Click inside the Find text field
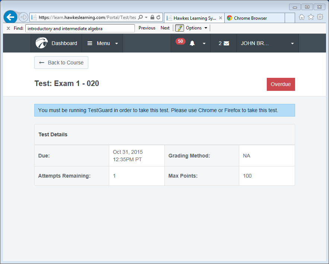329x264 pixels. 80,28
